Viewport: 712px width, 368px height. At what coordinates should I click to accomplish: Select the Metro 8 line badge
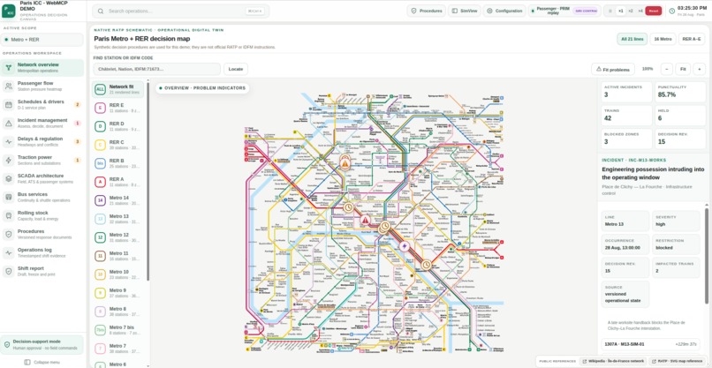100,312
